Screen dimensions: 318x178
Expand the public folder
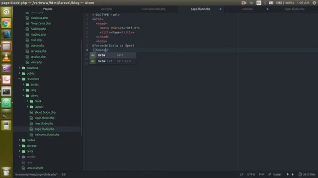20,74
